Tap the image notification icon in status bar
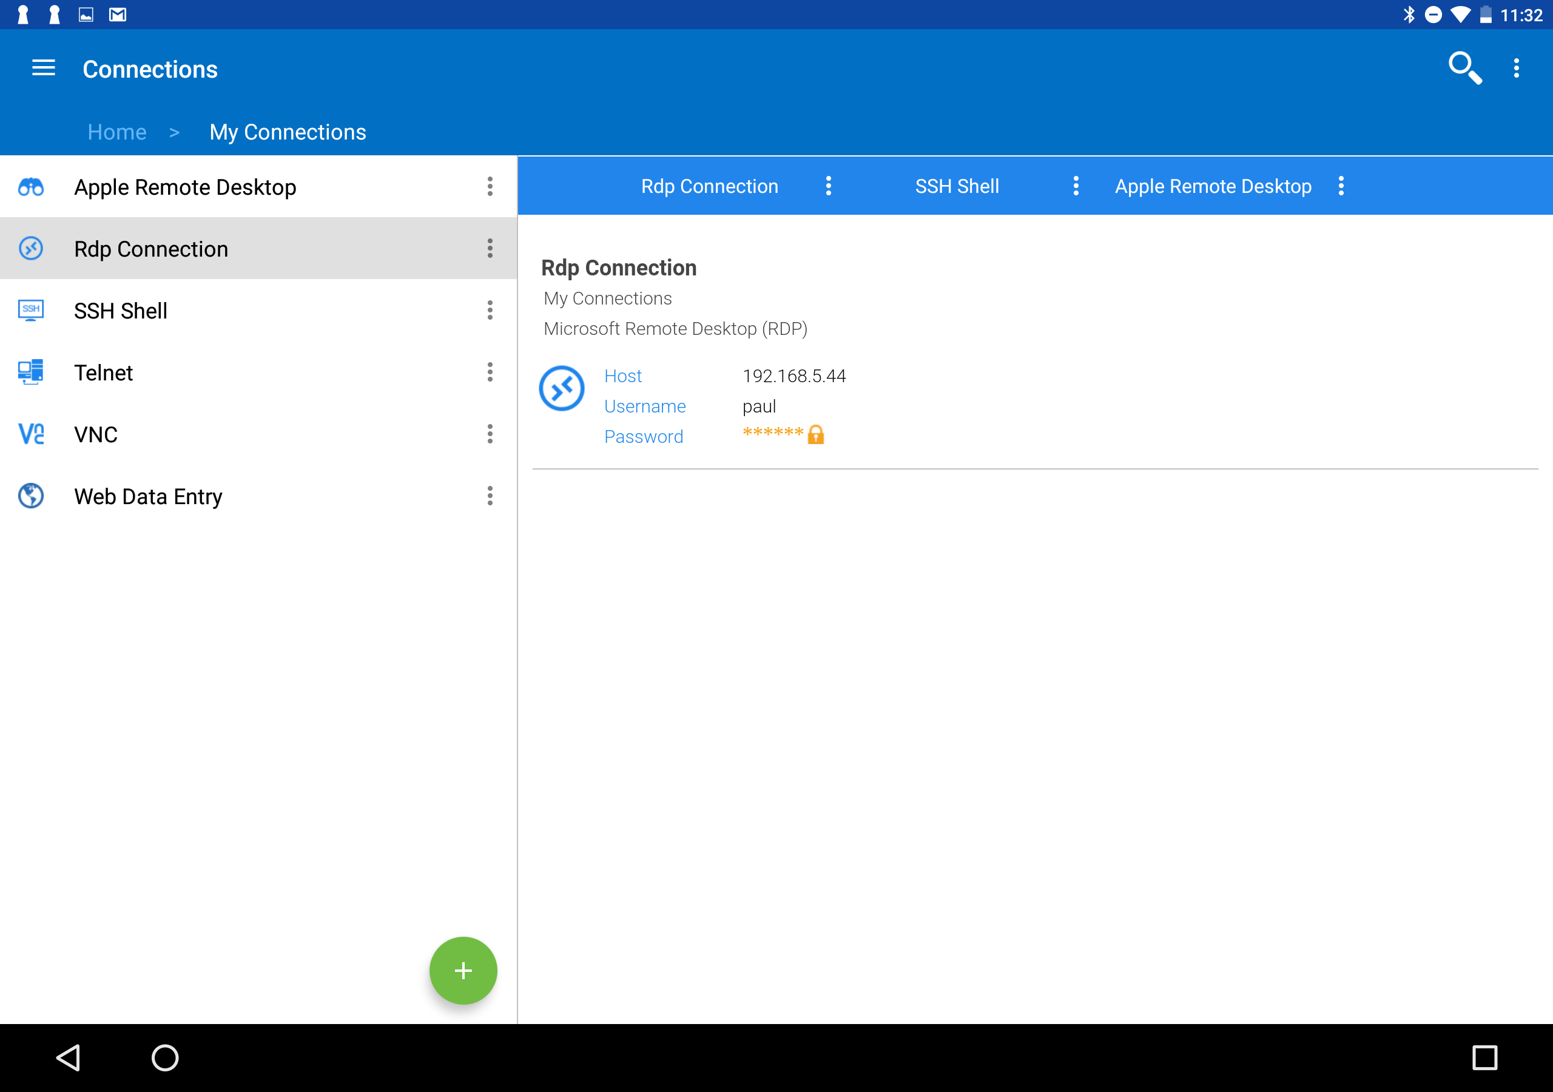 [86, 14]
